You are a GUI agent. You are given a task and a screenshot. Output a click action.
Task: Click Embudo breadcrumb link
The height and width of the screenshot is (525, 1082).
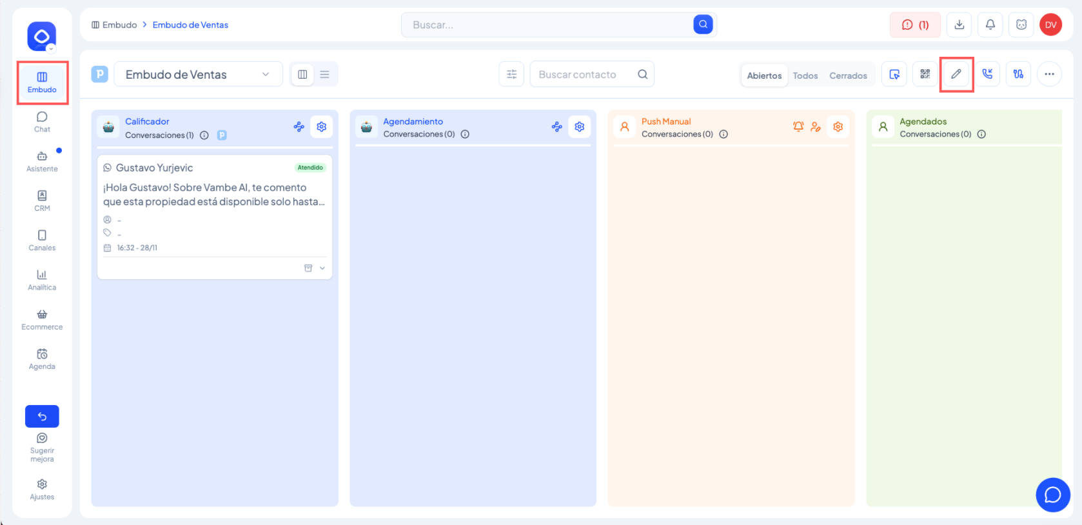(x=119, y=25)
